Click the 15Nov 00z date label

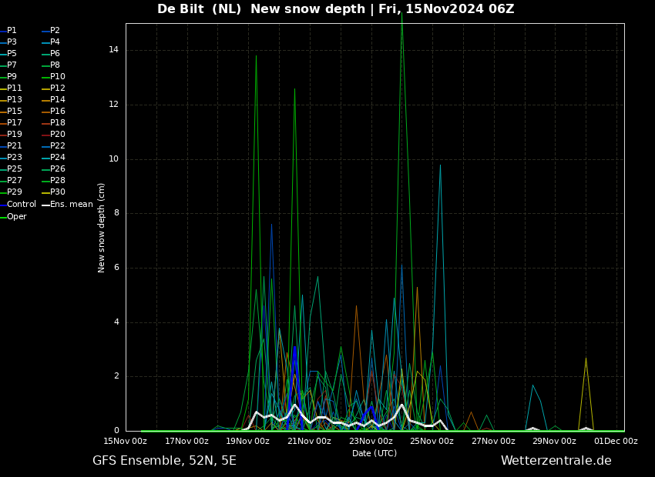point(126,441)
